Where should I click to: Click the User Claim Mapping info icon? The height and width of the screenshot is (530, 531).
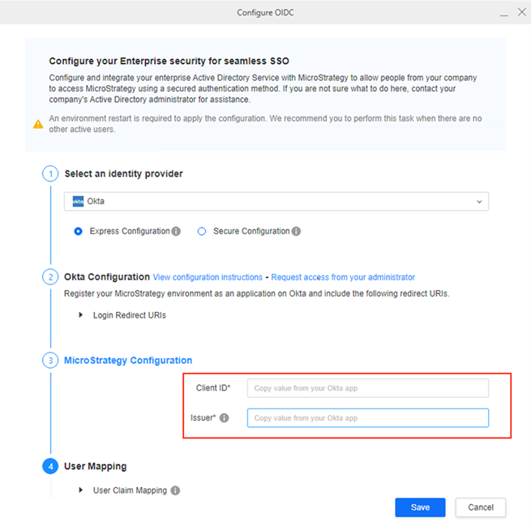[x=175, y=490]
